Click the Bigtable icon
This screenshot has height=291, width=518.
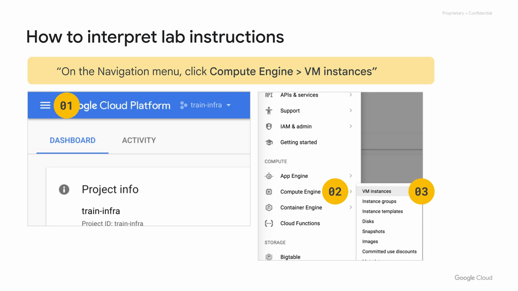click(269, 257)
